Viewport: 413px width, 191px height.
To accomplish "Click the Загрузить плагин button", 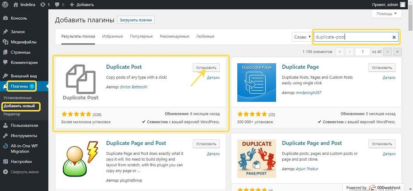I will click(135, 20).
